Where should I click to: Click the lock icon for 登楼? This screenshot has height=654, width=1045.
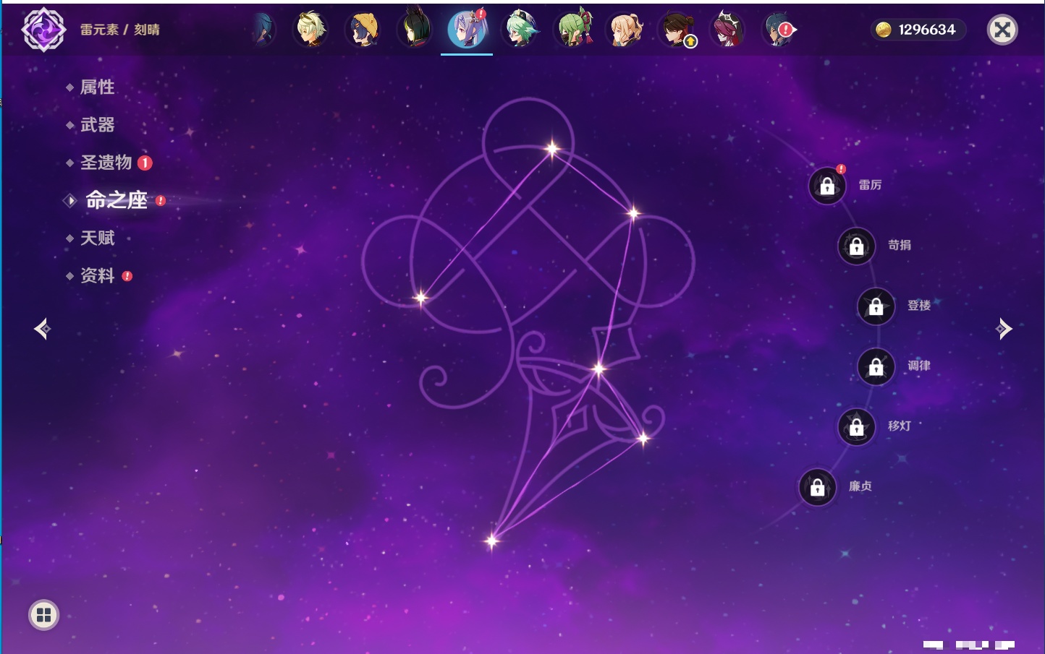click(876, 306)
